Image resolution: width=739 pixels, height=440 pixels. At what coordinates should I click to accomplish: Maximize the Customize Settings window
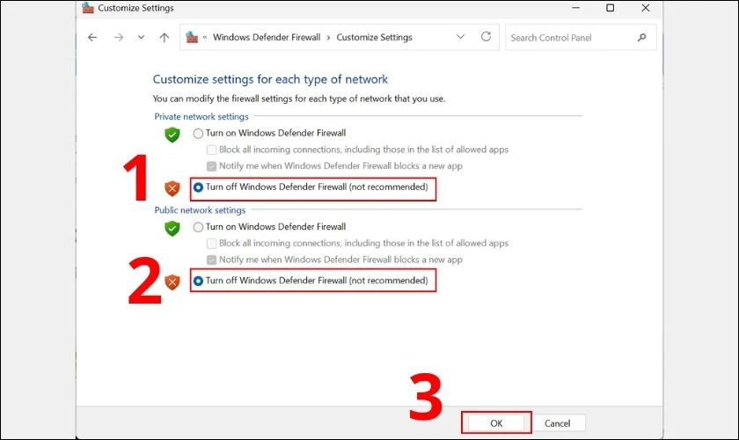(x=610, y=8)
